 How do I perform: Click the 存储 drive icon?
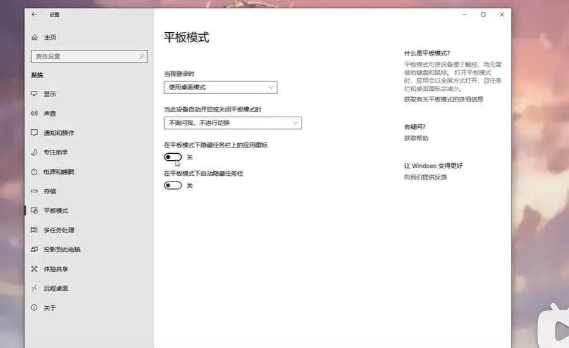tap(34, 191)
